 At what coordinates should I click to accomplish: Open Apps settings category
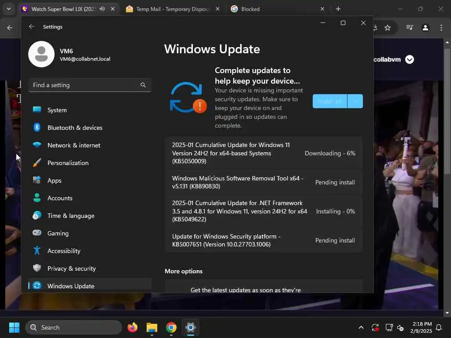pos(90,180)
